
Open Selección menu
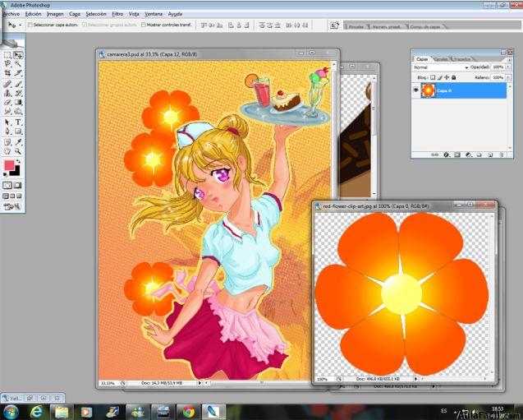pyautogui.click(x=96, y=14)
